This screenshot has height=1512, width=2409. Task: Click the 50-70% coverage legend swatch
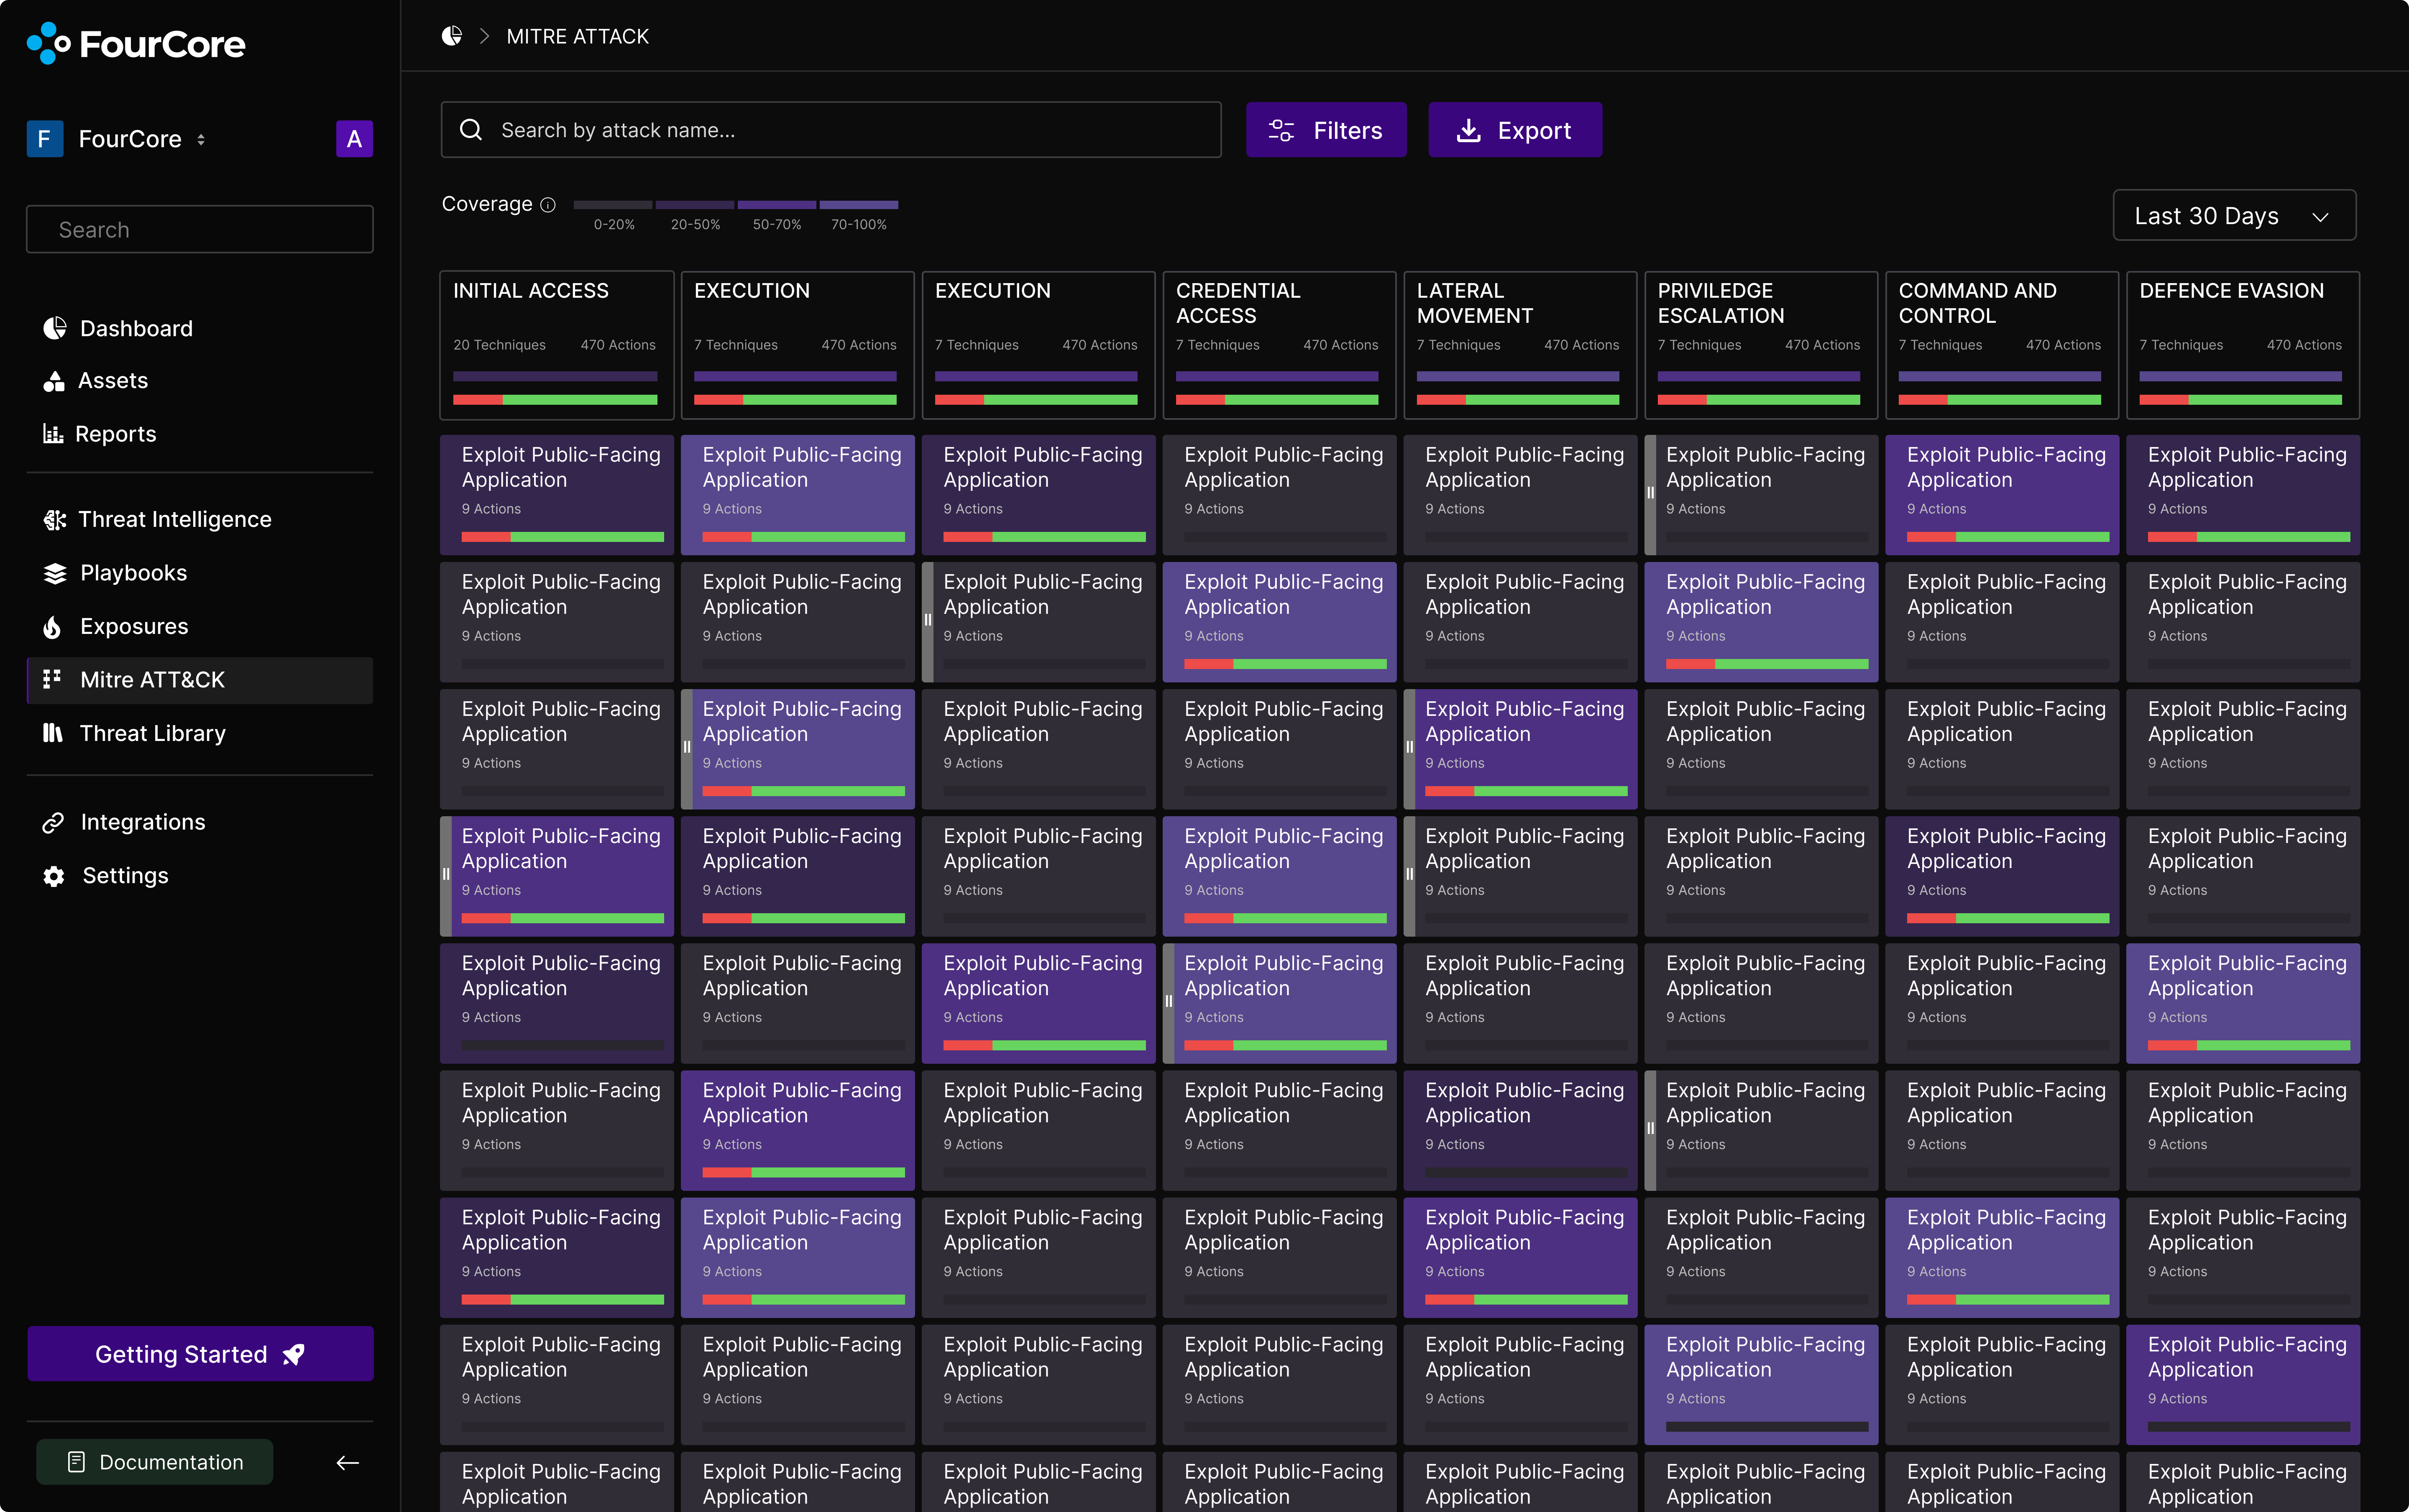(x=777, y=205)
